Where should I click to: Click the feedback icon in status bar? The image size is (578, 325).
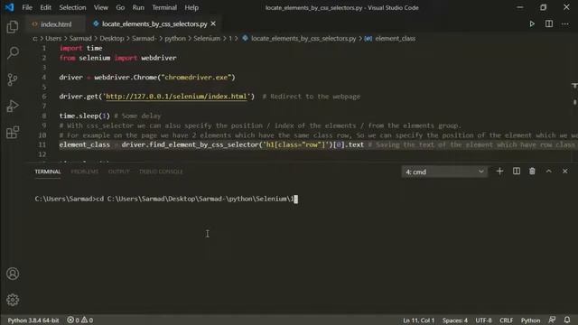(x=552, y=320)
